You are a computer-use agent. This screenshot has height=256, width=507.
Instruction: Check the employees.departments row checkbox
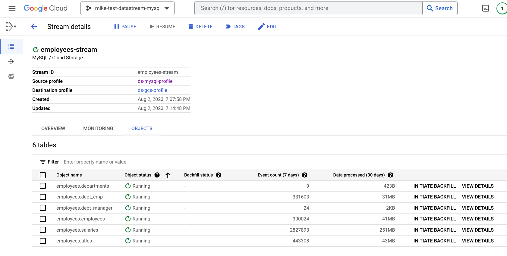pyautogui.click(x=43, y=186)
